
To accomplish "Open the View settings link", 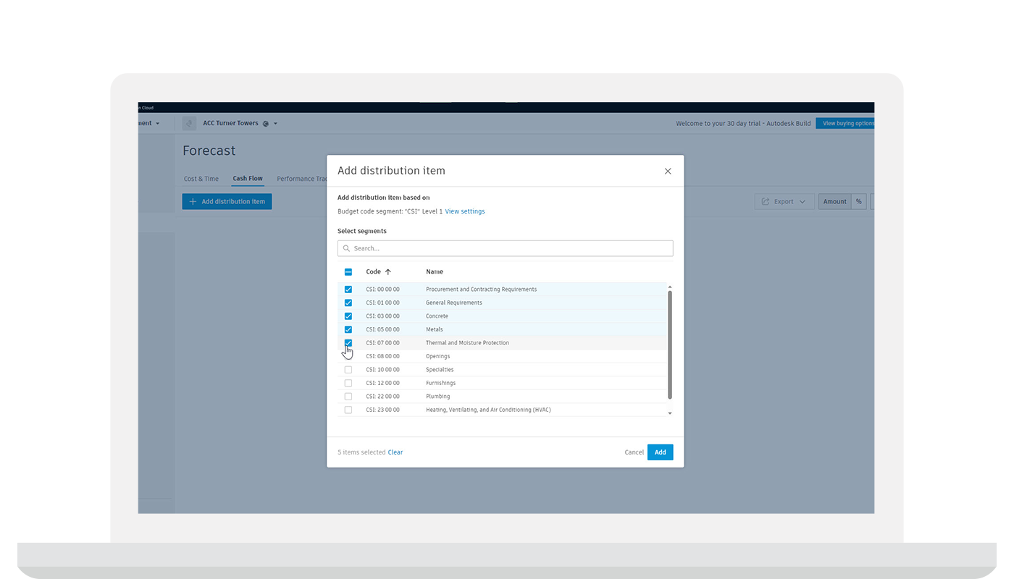I will (465, 211).
